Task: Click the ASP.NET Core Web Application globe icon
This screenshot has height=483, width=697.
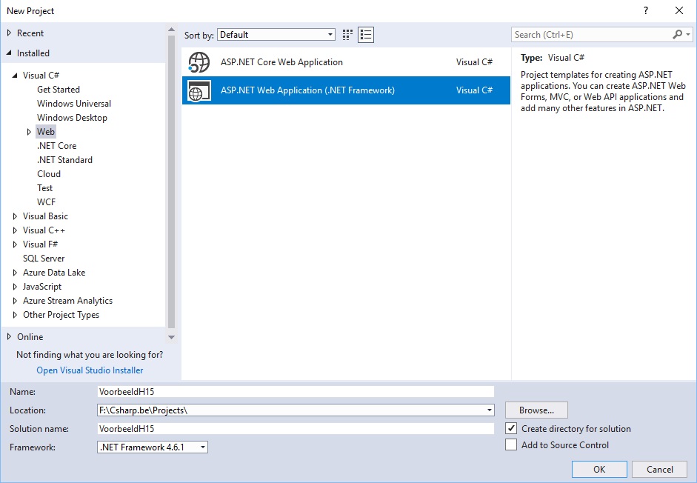Action: [x=199, y=62]
